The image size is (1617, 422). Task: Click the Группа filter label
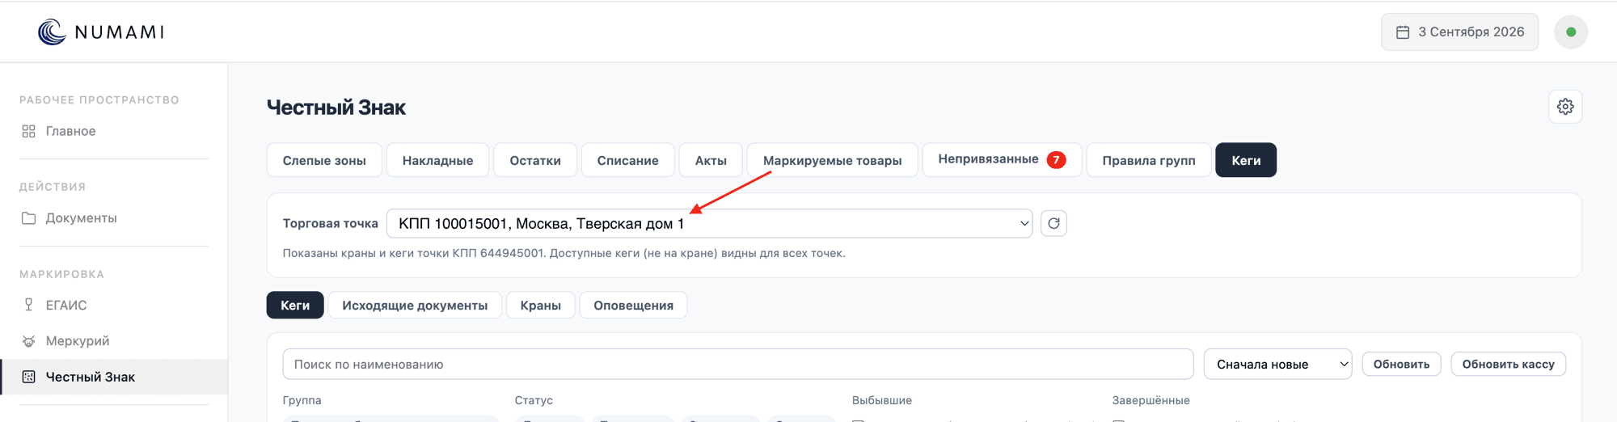click(302, 400)
